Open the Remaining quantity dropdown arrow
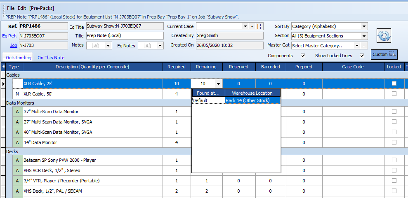Image resolution: width=408 pixels, height=198 pixels. pyautogui.click(x=218, y=84)
